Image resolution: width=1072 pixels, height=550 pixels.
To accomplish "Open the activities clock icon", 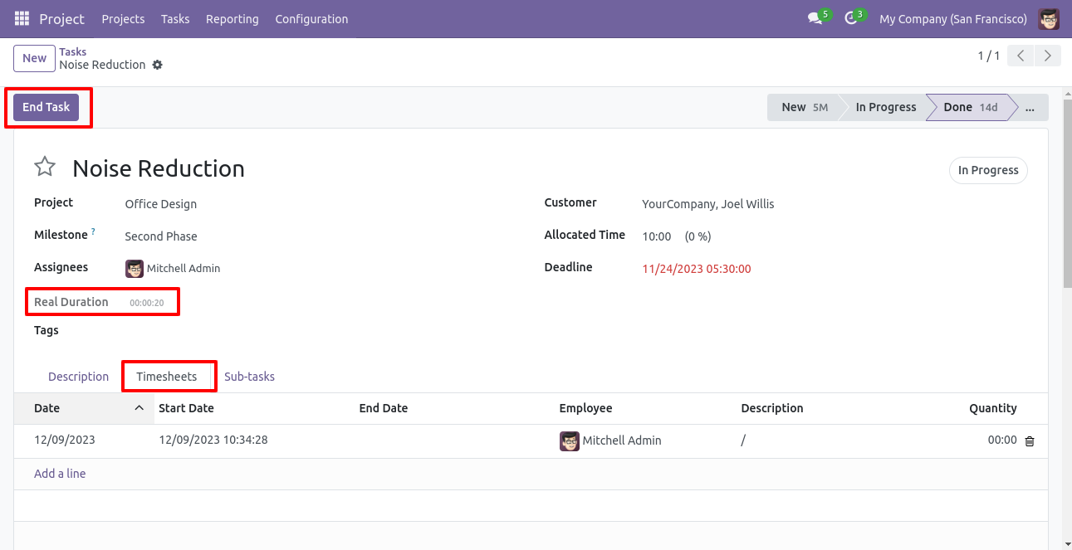I will pos(850,18).
